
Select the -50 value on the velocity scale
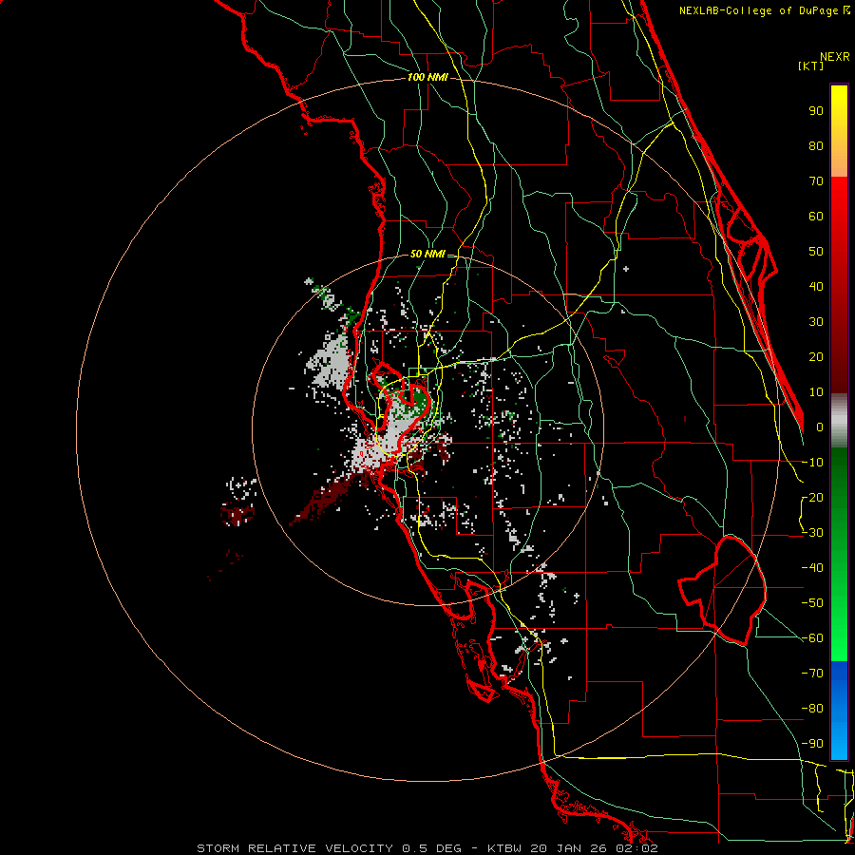tap(812, 603)
